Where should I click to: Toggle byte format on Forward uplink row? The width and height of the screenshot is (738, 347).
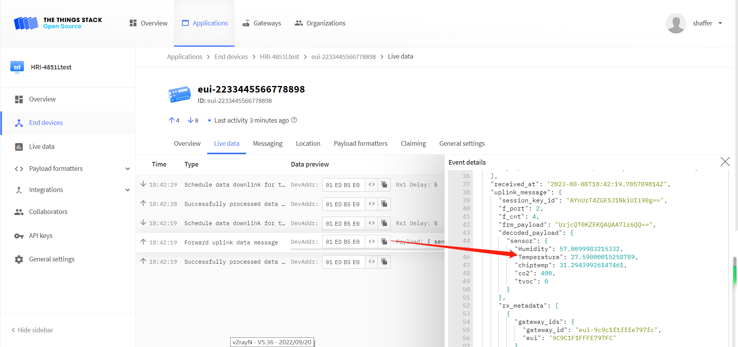pos(372,242)
